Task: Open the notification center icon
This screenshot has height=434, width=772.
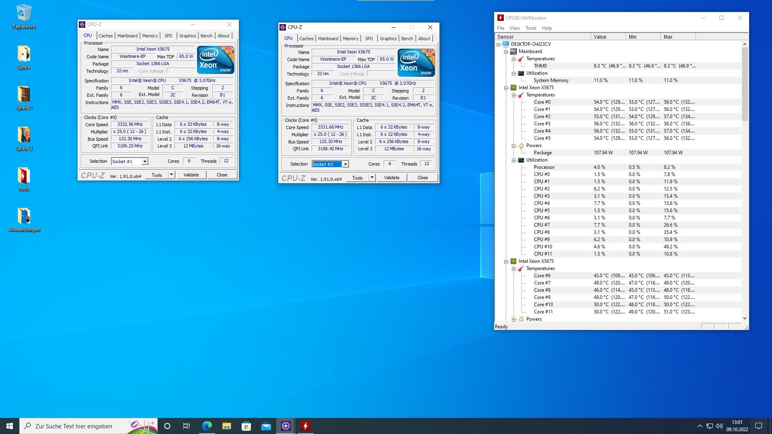Action: 759,426
